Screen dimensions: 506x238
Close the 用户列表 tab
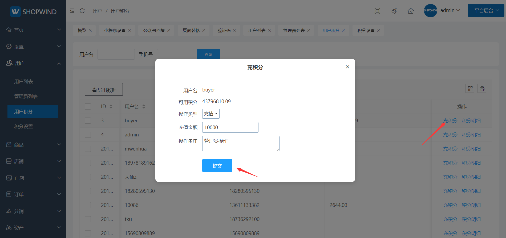[269, 30]
